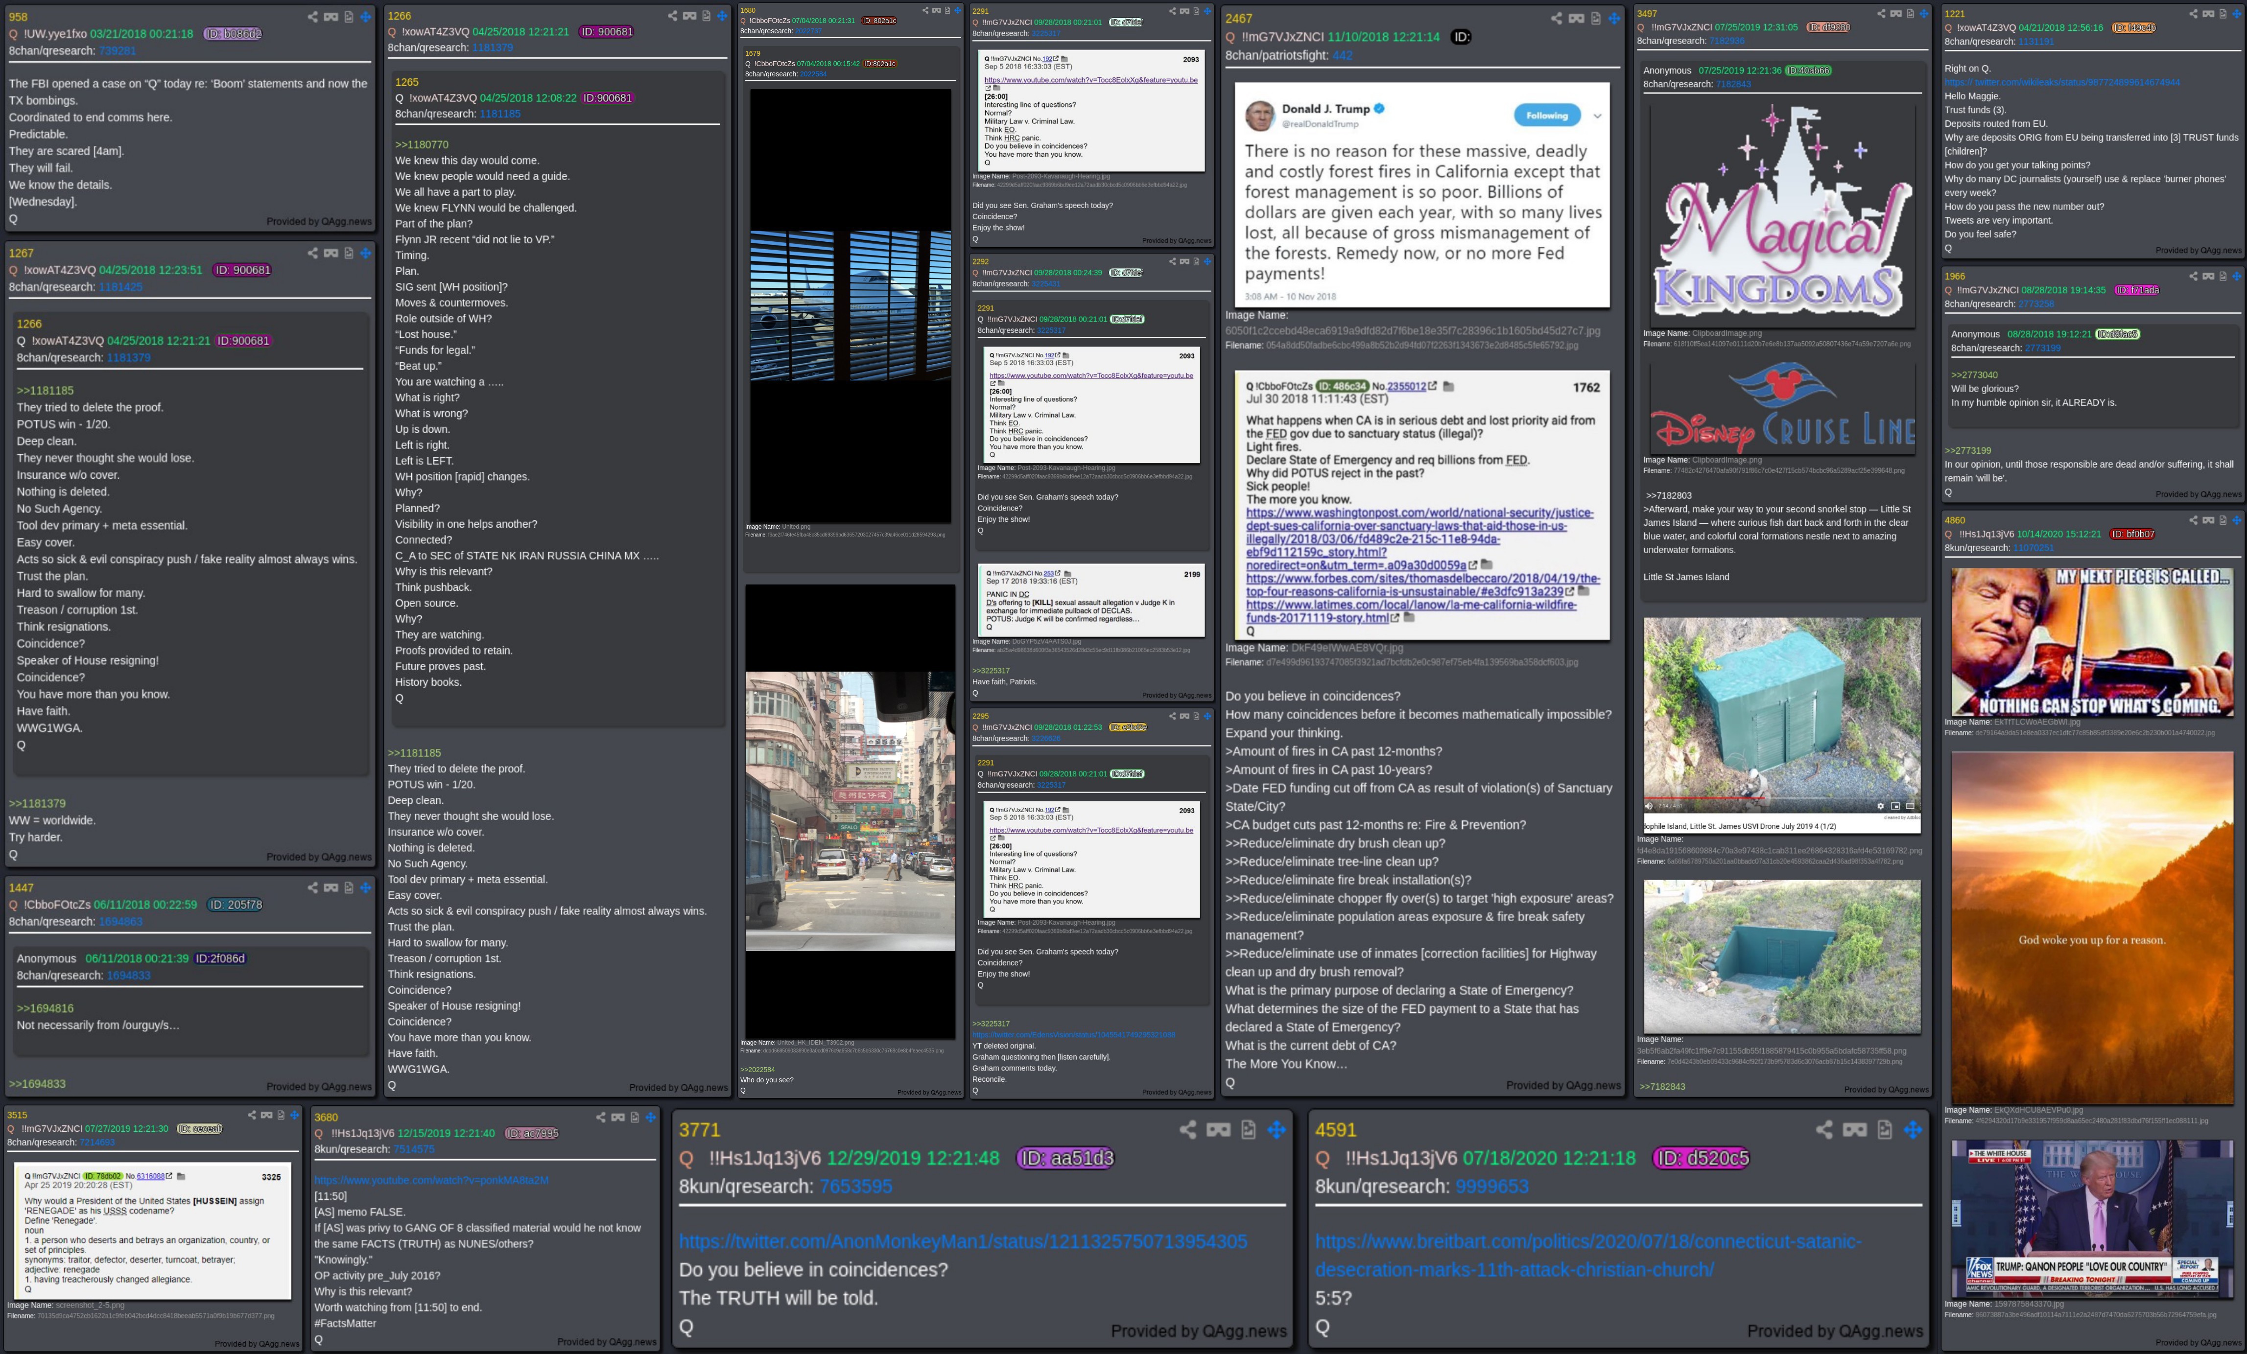
Task: Click the image-file icon on post 3497
Action: (x=1911, y=14)
